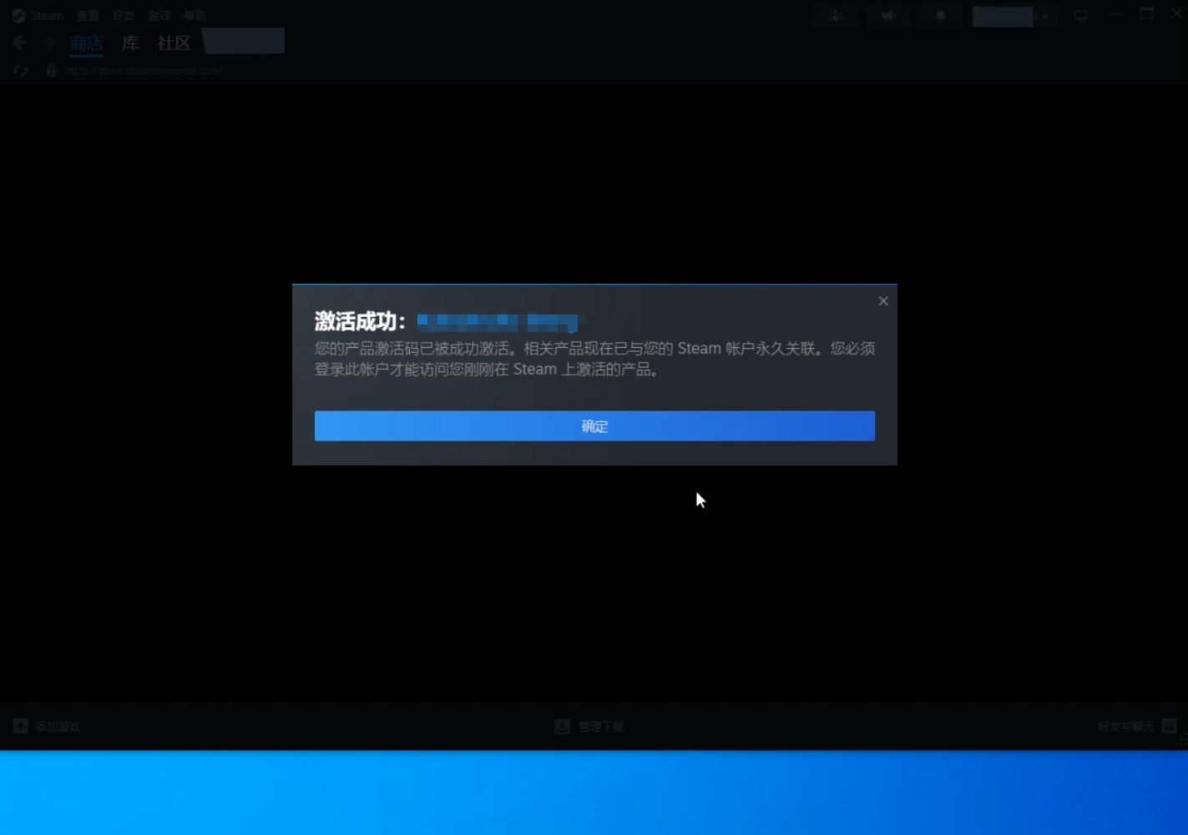Screen dimensions: 1188x835
Task: Open the announcements megaphone icon
Action: (888, 15)
